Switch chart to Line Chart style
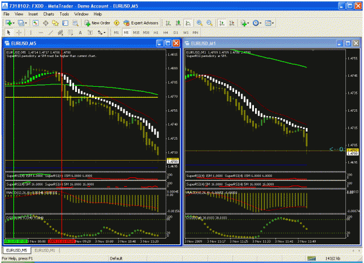The width and height of the screenshot is (364, 263). click(x=188, y=23)
